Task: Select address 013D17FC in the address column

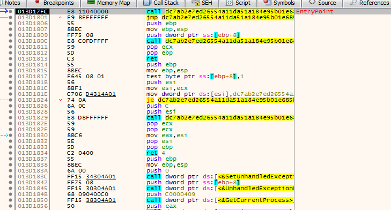Action: (32, 11)
